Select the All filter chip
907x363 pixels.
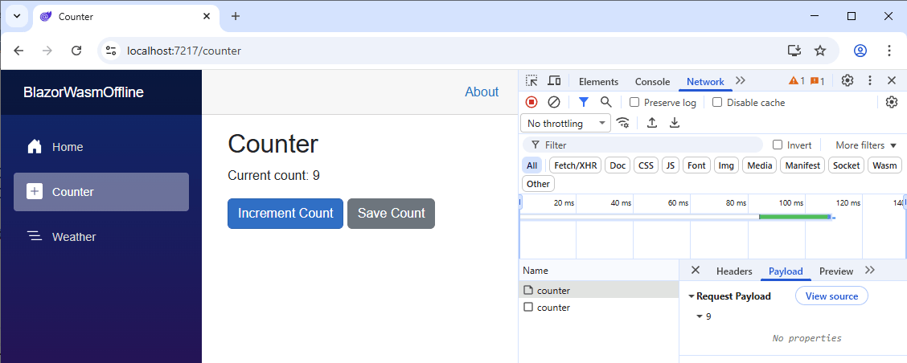coord(532,166)
